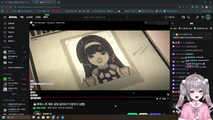Toggle light/dark theme sun icon
This screenshot has height=120, width=213.
coord(203,17)
